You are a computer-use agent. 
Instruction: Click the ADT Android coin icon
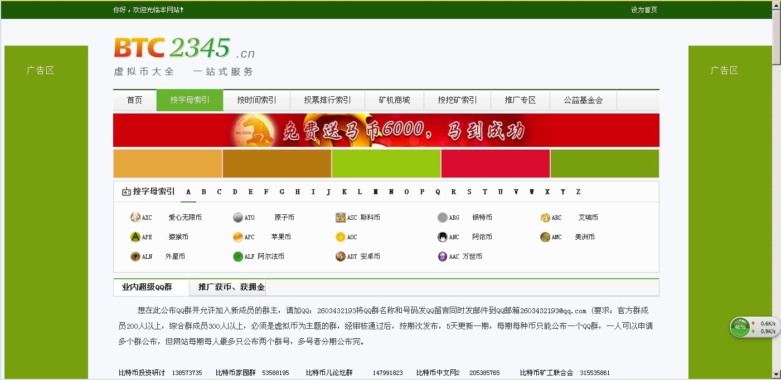[340, 256]
